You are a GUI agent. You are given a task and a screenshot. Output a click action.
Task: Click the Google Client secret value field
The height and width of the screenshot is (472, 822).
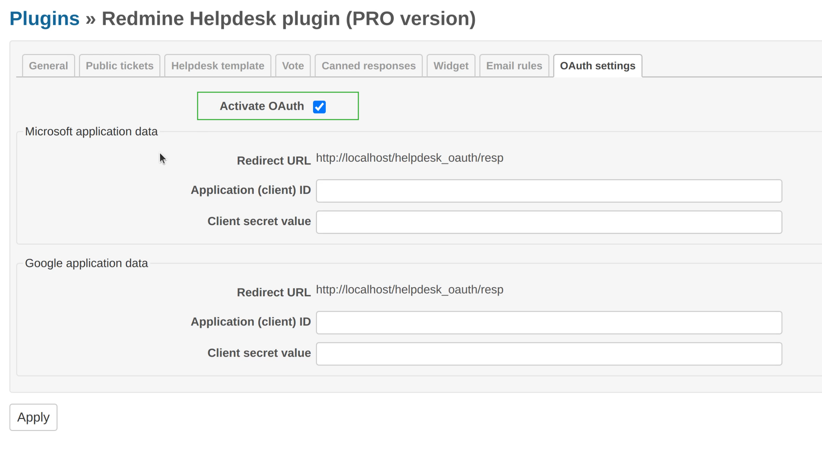point(549,353)
